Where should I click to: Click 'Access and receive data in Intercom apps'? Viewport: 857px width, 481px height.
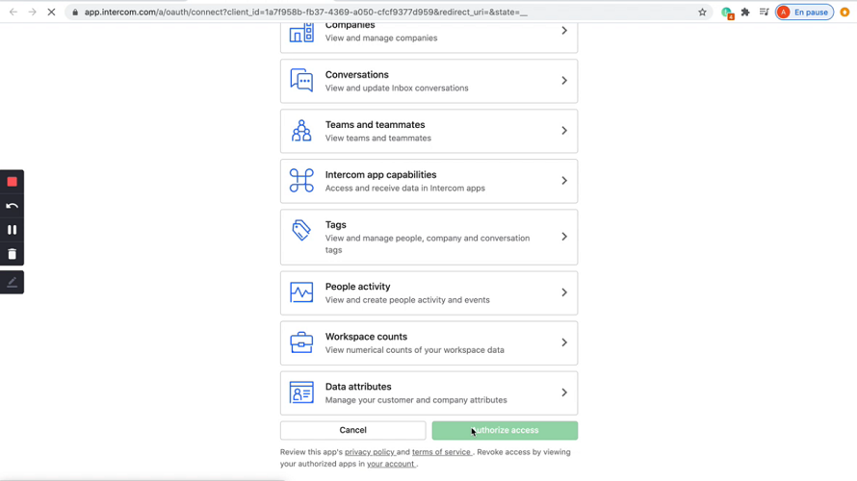405,188
